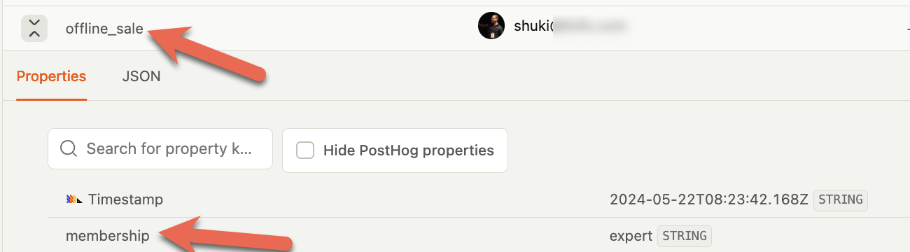Collapse the offline_sale event row
This screenshot has height=252, width=910.
(x=34, y=29)
